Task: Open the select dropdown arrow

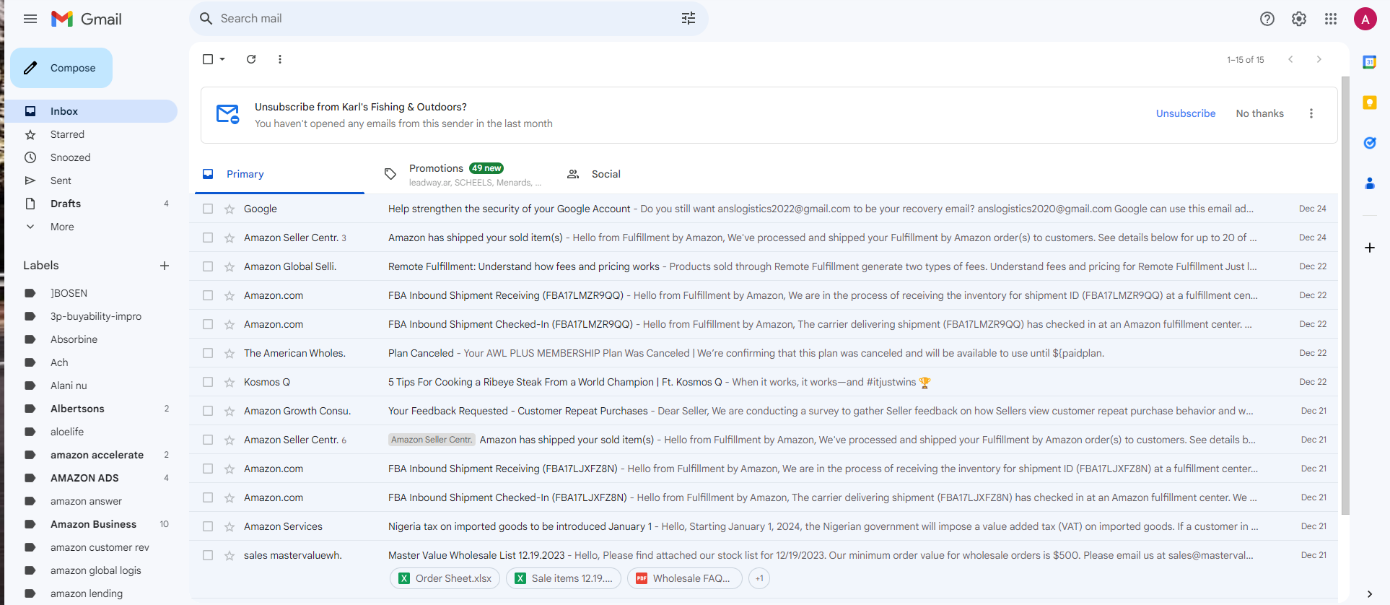Action: [222, 59]
